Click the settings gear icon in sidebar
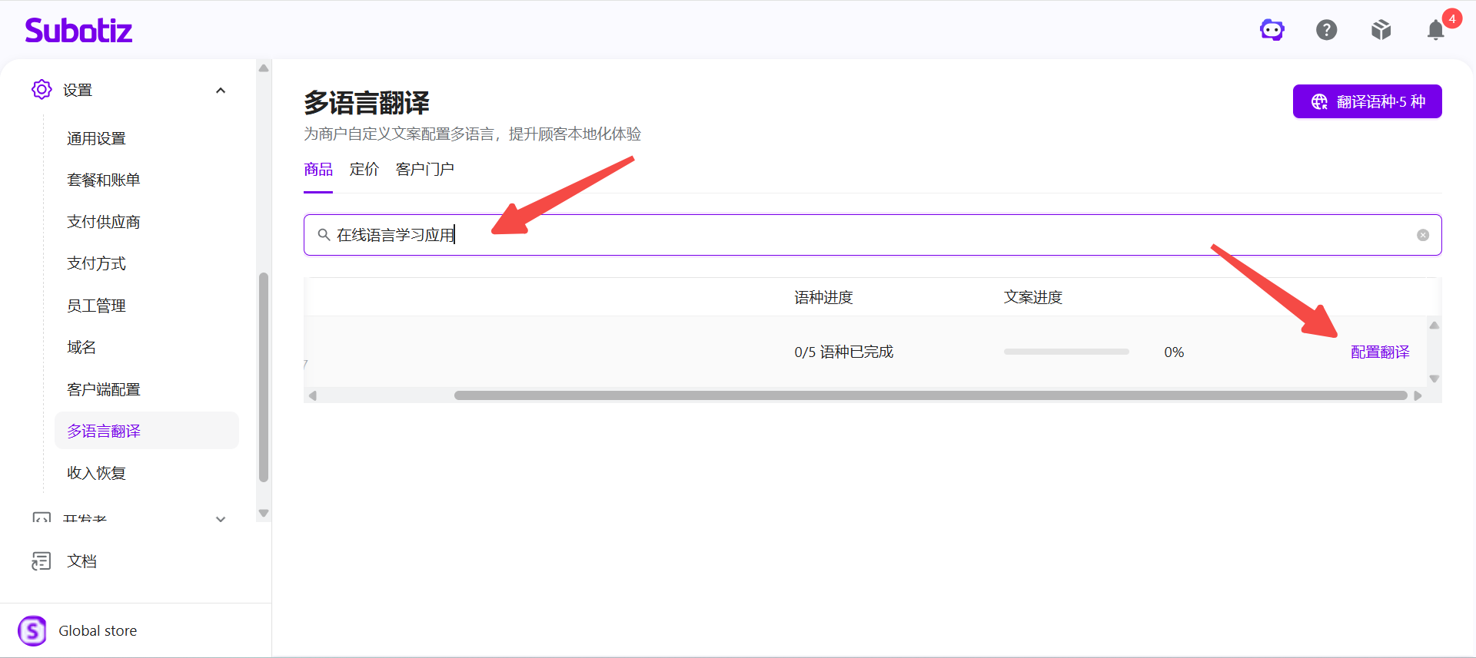 click(42, 90)
